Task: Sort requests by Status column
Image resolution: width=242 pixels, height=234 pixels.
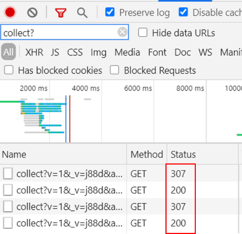Action: coord(183,154)
